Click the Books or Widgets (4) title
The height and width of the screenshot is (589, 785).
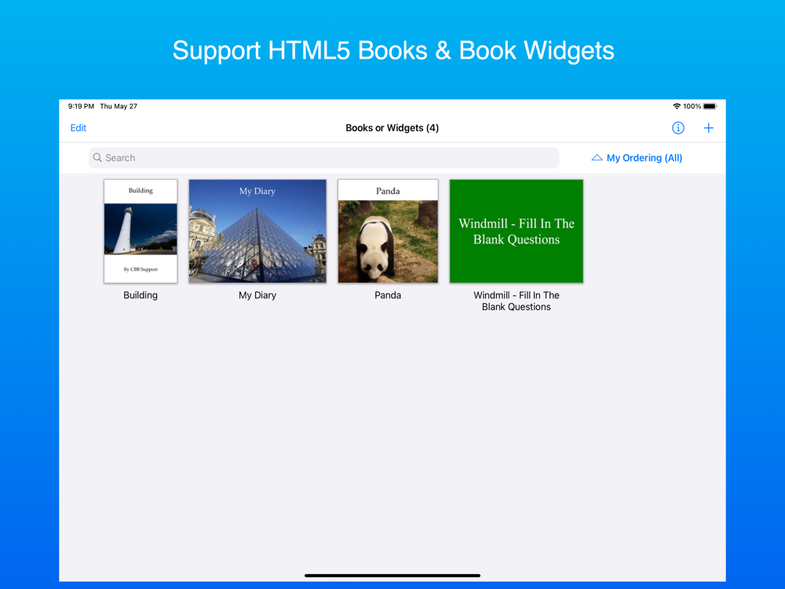tap(392, 128)
